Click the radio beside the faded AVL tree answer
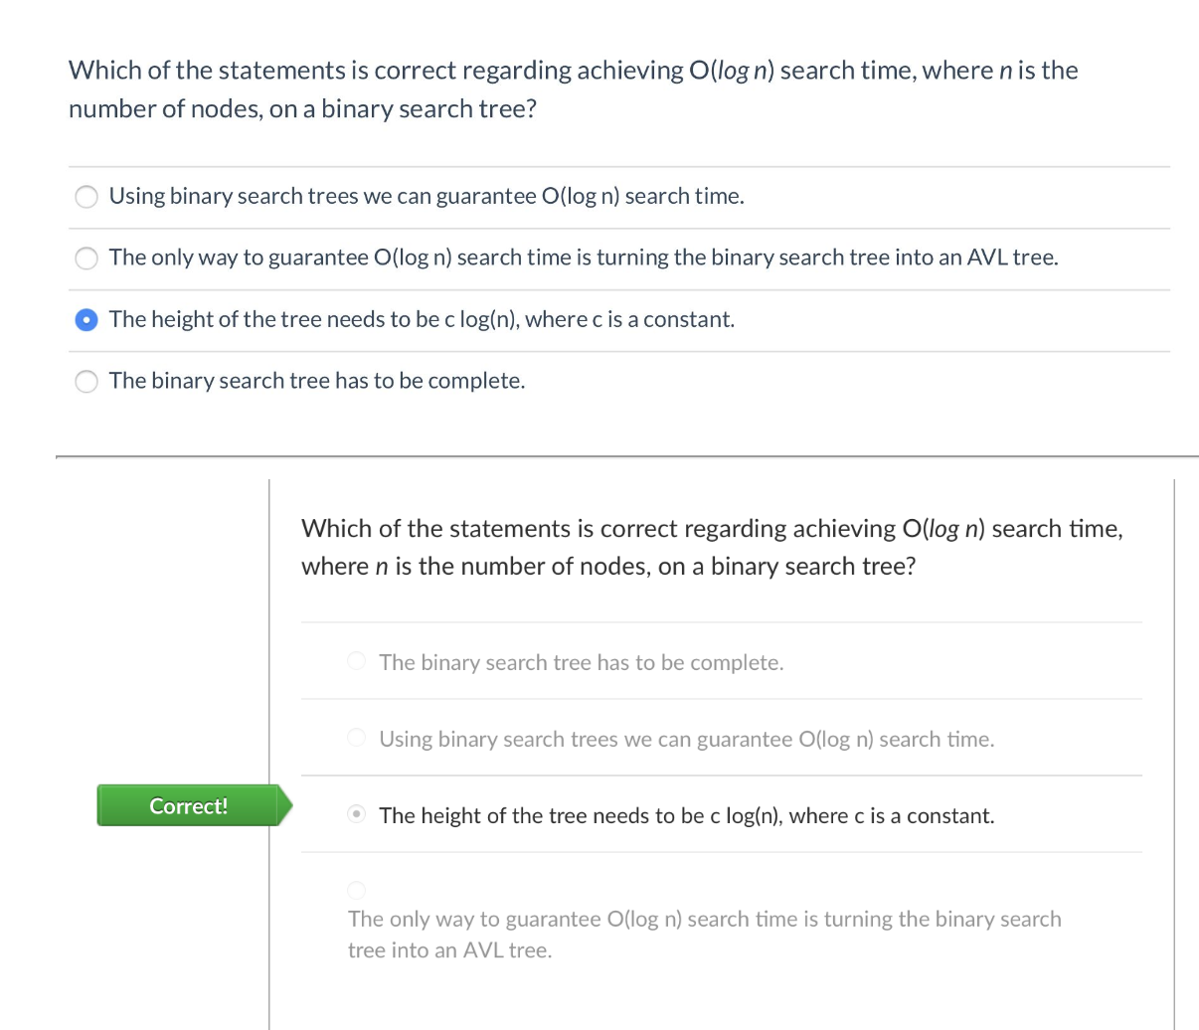Viewport: 1199px width, 1030px height. pyautogui.click(x=356, y=890)
